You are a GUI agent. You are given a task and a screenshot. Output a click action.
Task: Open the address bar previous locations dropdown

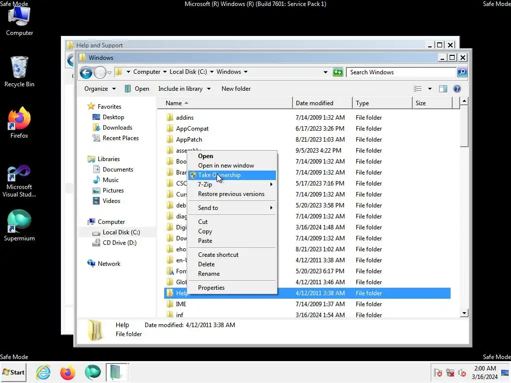(325, 72)
